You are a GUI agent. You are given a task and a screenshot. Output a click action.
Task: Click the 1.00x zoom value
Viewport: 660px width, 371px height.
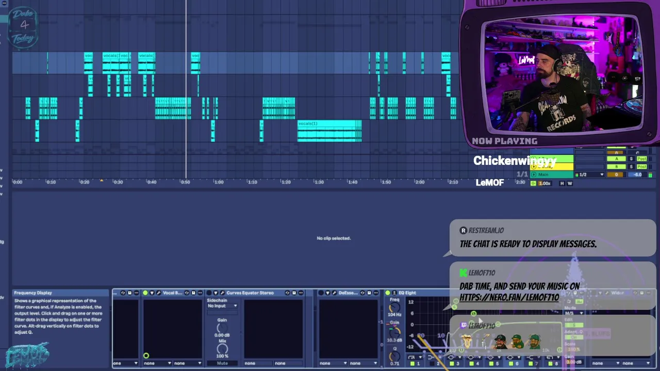(545, 183)
